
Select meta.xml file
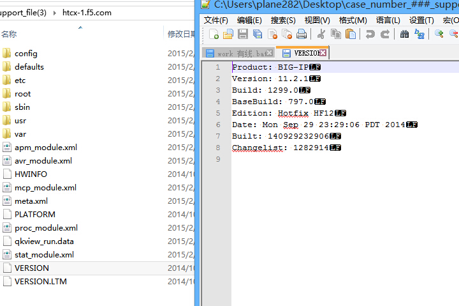click(x=31, y=201)
